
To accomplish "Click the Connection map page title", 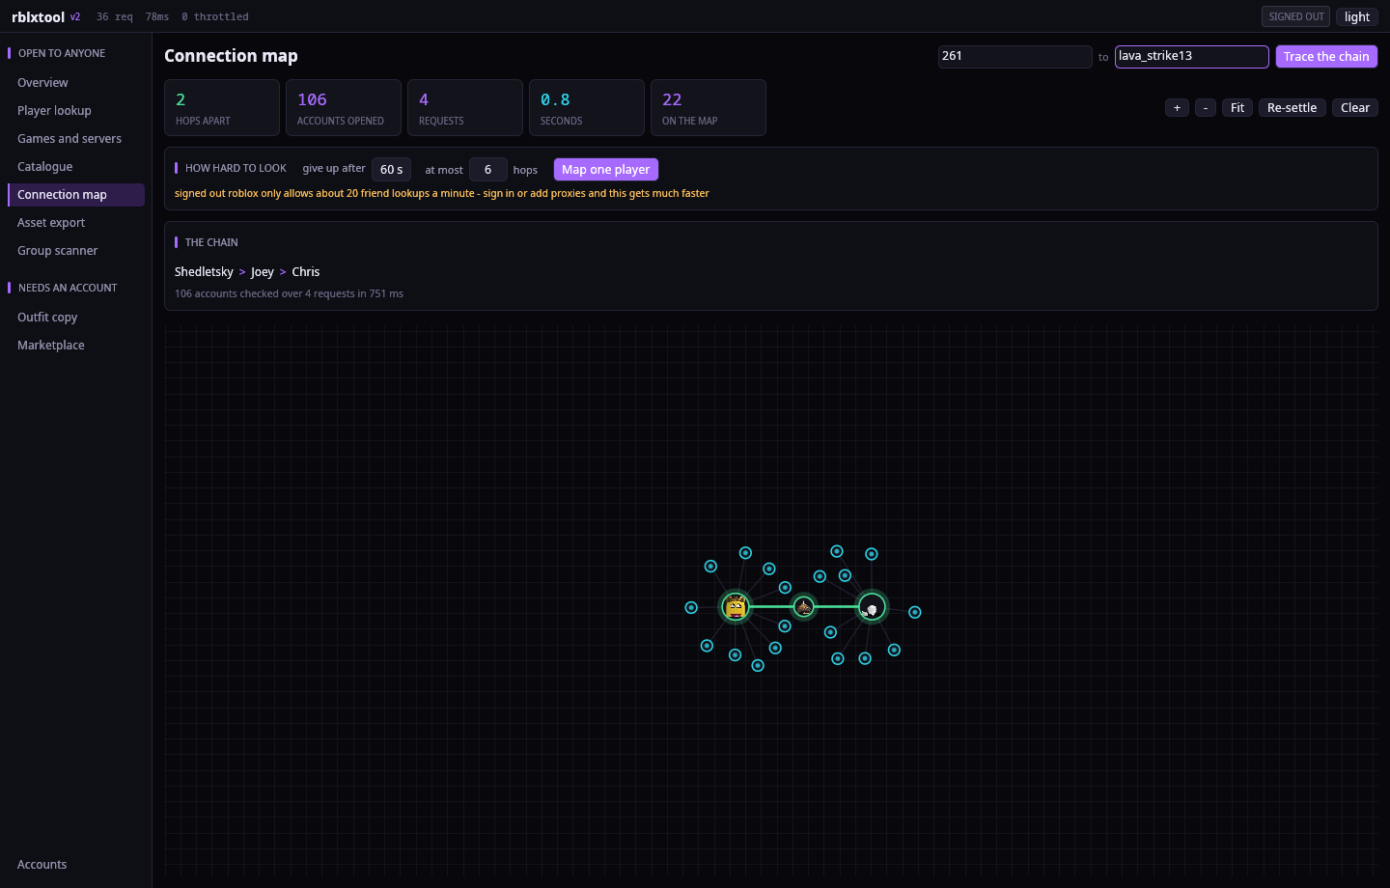I will 231,56.
